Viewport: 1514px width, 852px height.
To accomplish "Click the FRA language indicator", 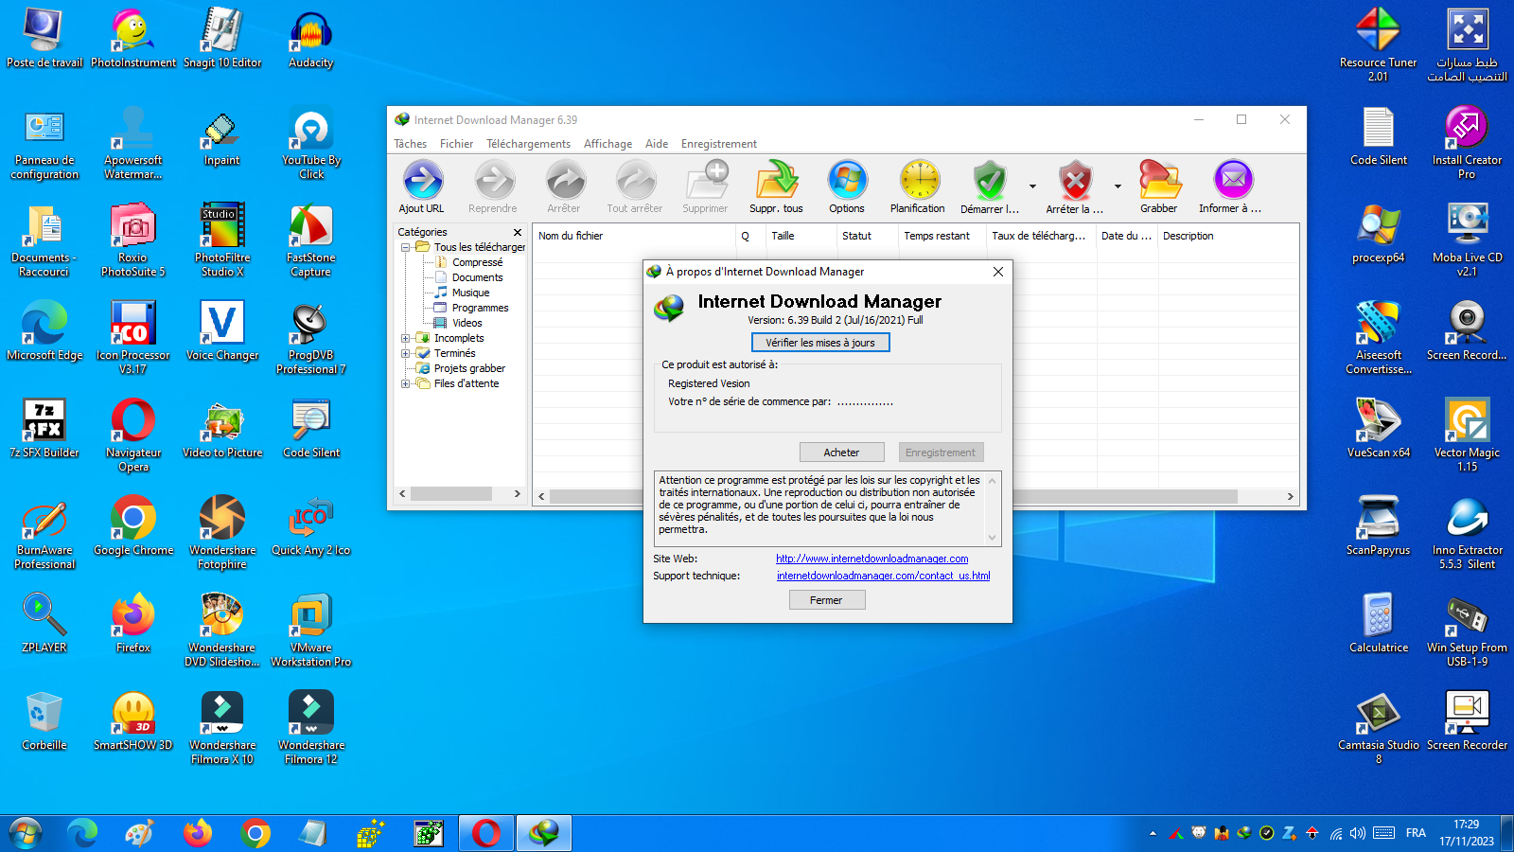I will click(x=1416, y=833).
